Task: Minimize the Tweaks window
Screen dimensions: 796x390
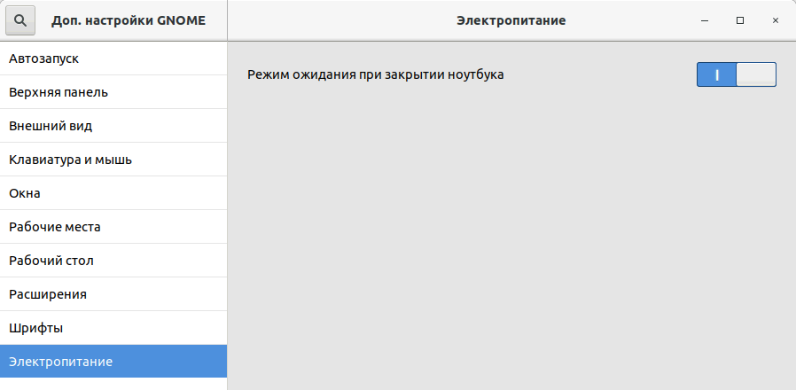Action: pyautogui.click(x=705, y=20)
